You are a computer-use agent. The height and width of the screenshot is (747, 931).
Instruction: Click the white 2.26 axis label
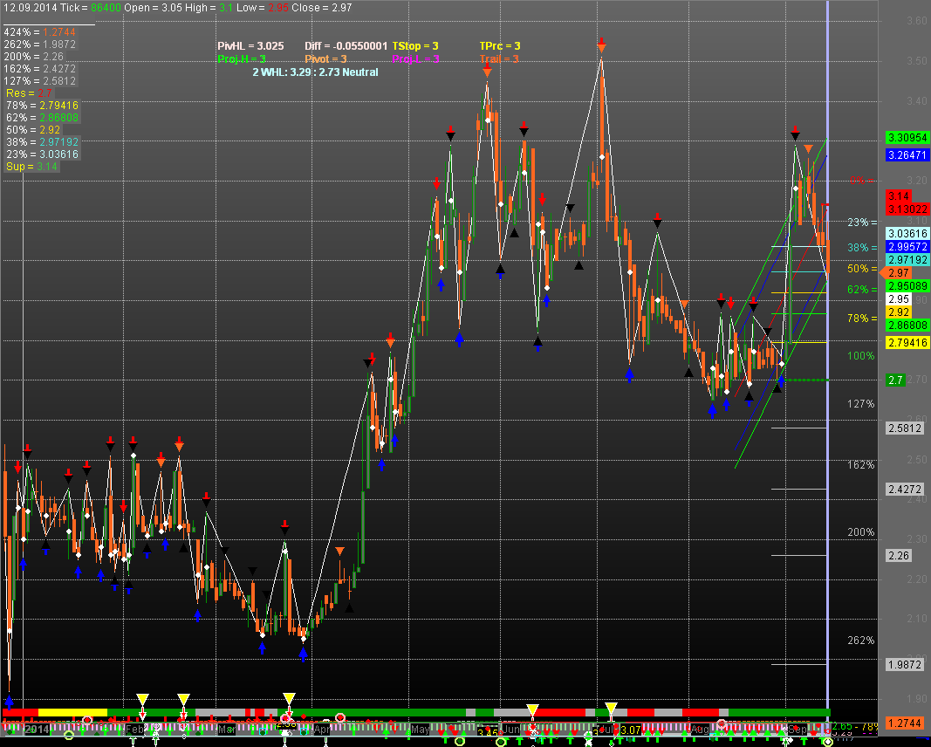click(898, 555)
